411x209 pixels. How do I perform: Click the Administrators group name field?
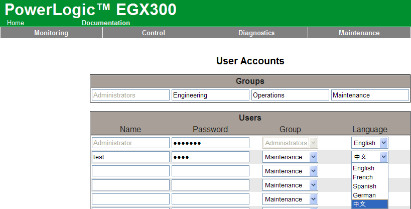point(130,95)
